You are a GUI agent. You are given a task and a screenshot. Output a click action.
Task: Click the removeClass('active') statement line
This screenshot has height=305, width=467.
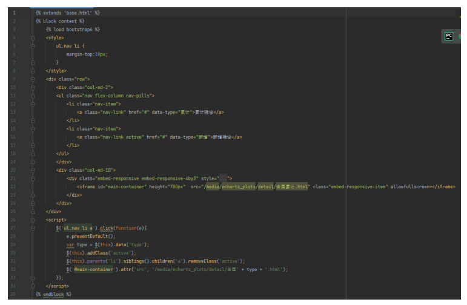point(156,261)
